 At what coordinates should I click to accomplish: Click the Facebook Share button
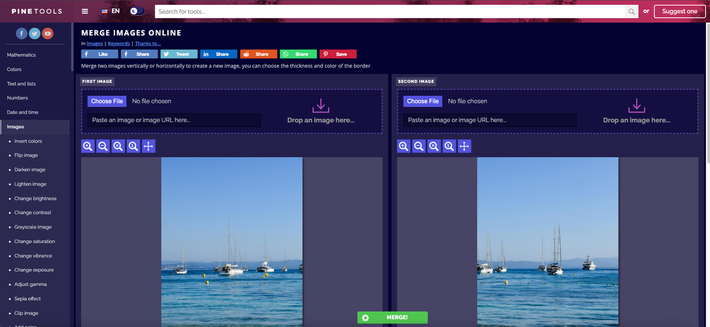pyautogui.click(x=139, y=54)
